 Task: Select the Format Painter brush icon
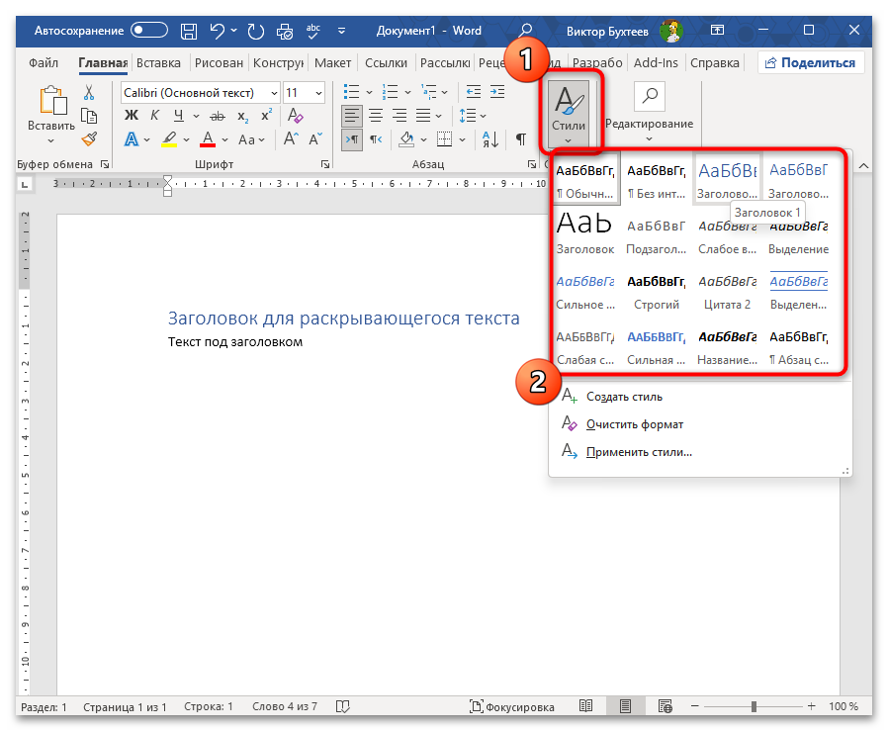pyautogui.click(x=89, y=139)
